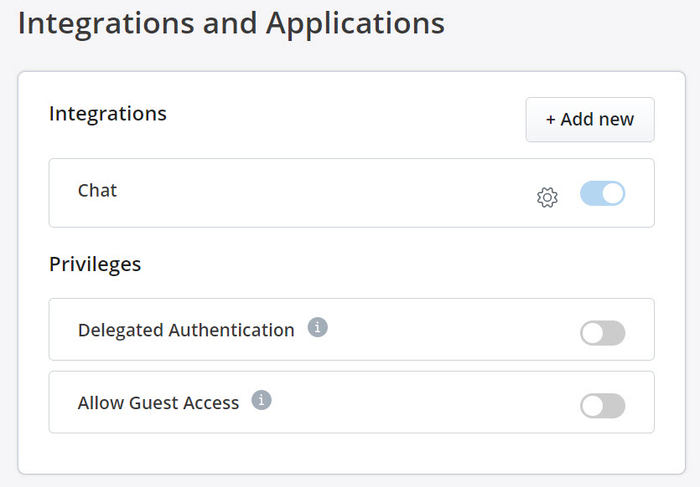Click the + Add new button
The image size is (700, 487).
click(589, 120)
